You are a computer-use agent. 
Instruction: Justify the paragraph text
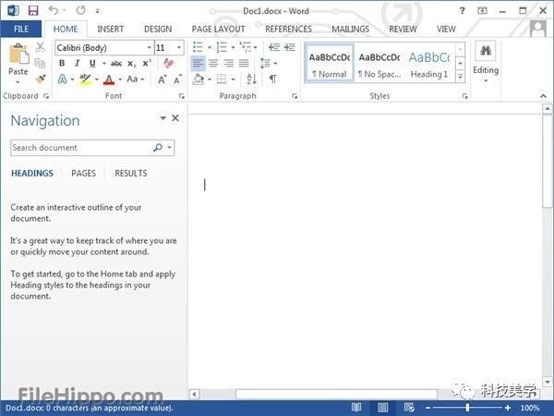click(x=244, y=63)
